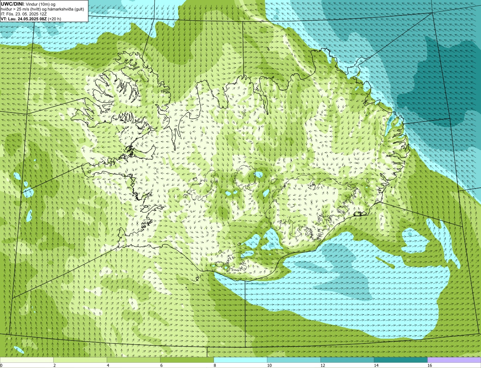Viewport: 481px width, 368px height.
Task: Click the 6–8 m/s green legend segment
Action: (187, 360)
